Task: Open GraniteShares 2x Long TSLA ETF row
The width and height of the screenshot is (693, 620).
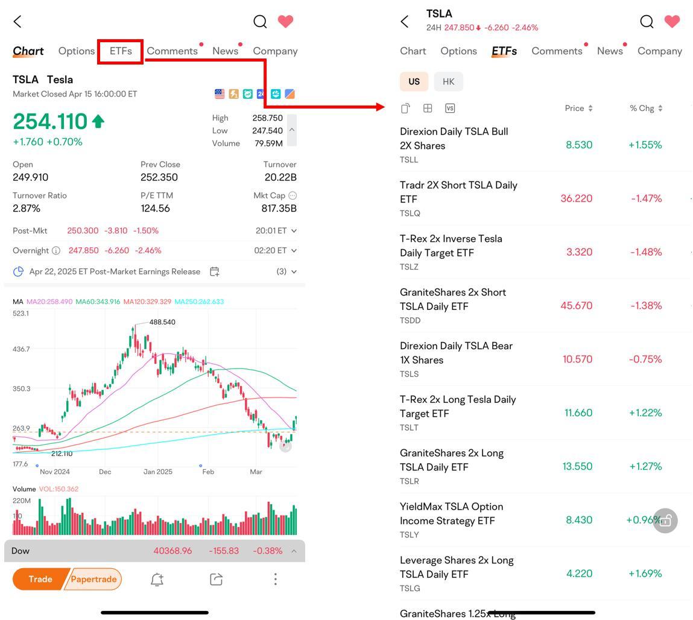Action: (545, 466)
